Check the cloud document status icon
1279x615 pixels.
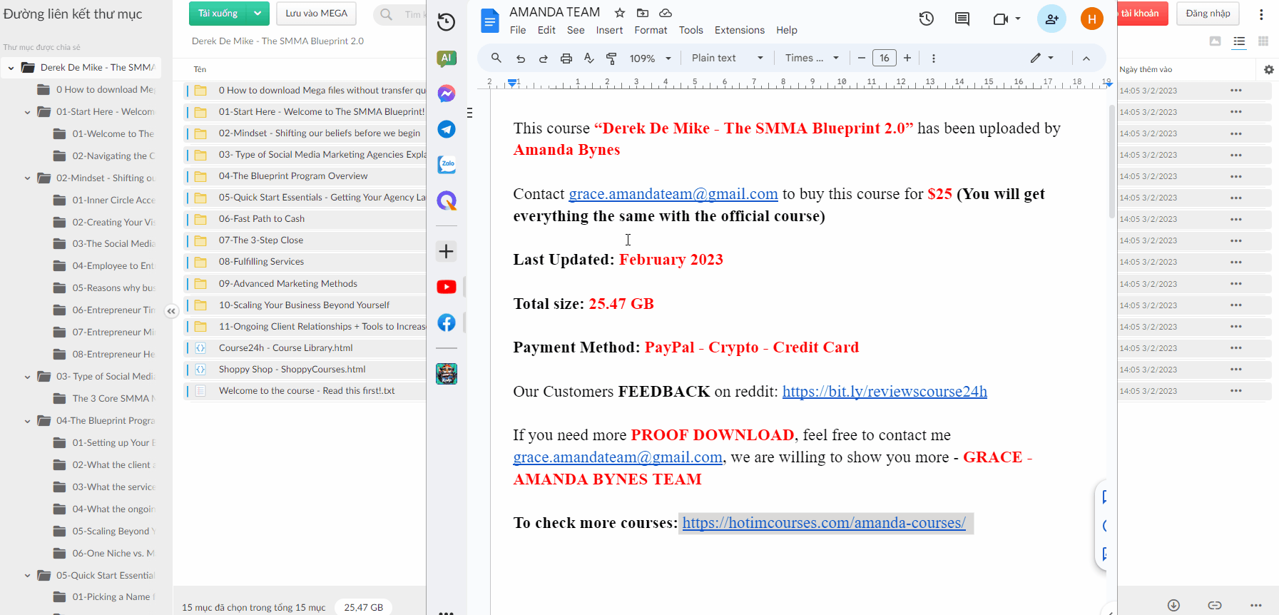click(x=666, y=13)
